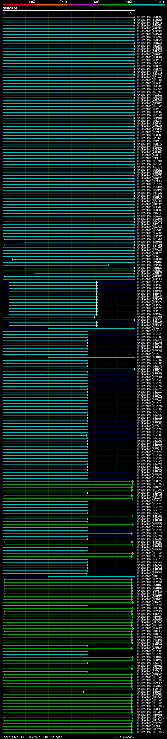The height and width of the screenshot is (739, 167).
Task: Open the UniRef100_B6DEN9 entry
Action: click(150, 135)
